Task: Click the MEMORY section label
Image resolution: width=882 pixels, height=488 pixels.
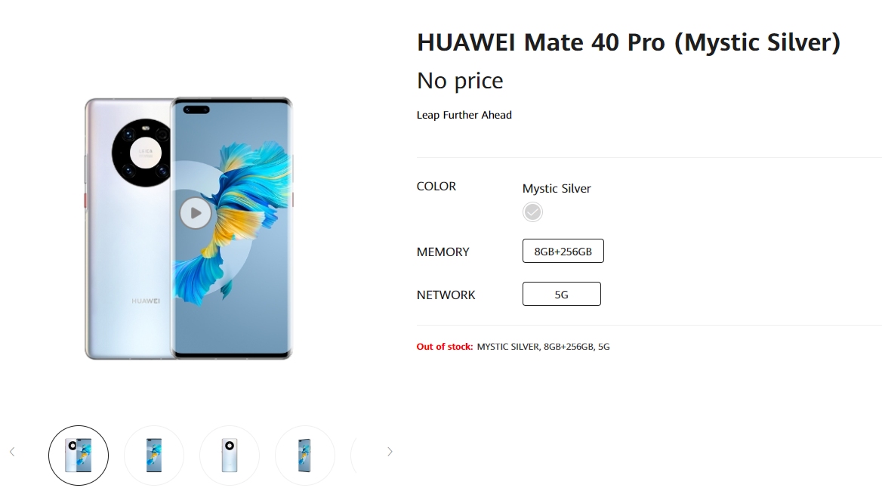Action: pyautogui.click(x=443, y=252)
